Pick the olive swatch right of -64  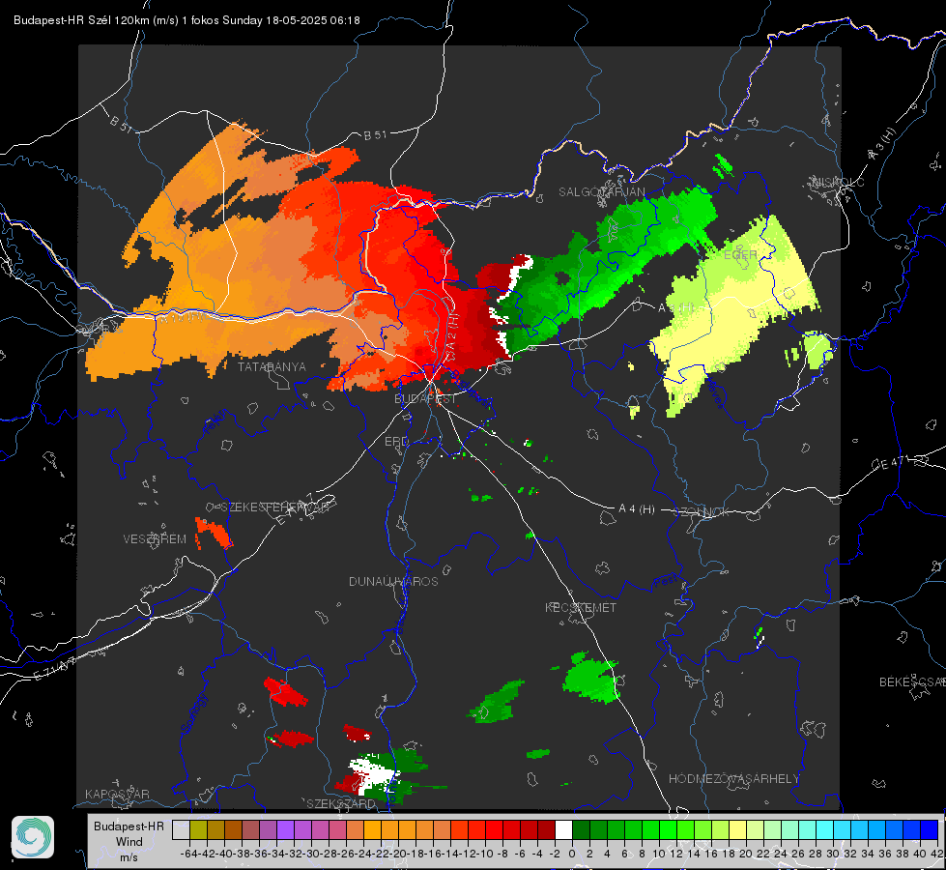[x=198, y=829]
